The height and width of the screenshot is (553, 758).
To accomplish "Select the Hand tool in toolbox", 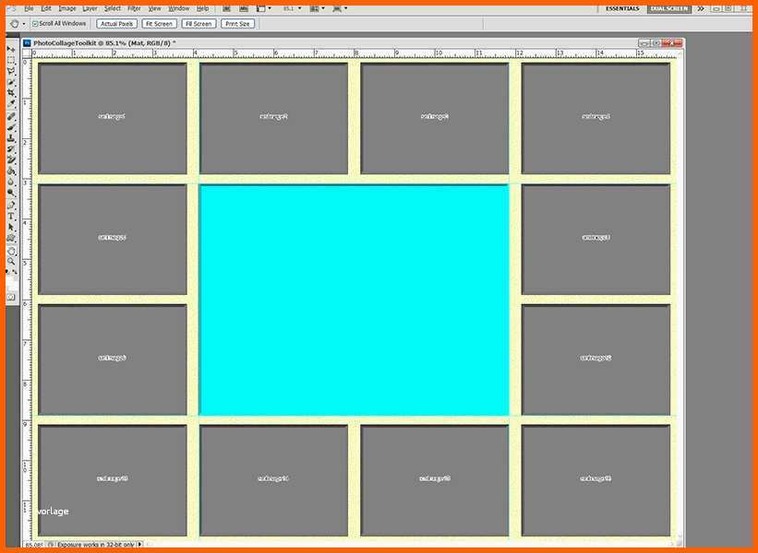I will tap(11, 250).
